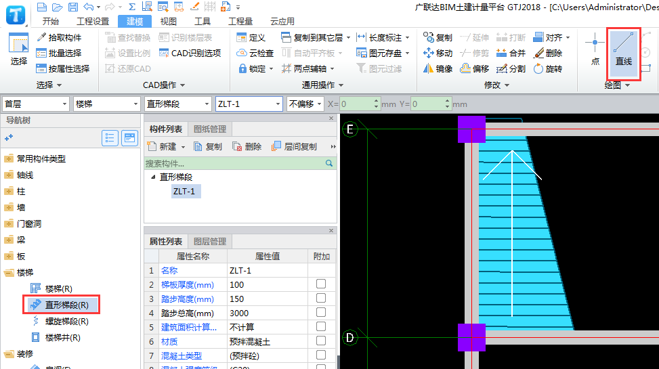Open 按属性选择 select by property
The height and width of the screenshot is (369, 659).
[x=63, y=68]
